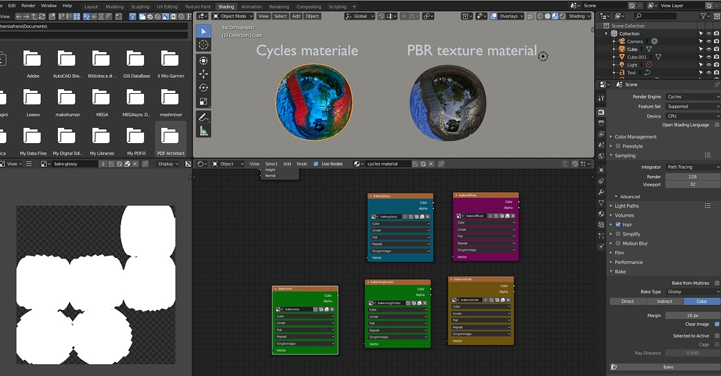Enable the Motion Blur checkbox

(618, 243)
